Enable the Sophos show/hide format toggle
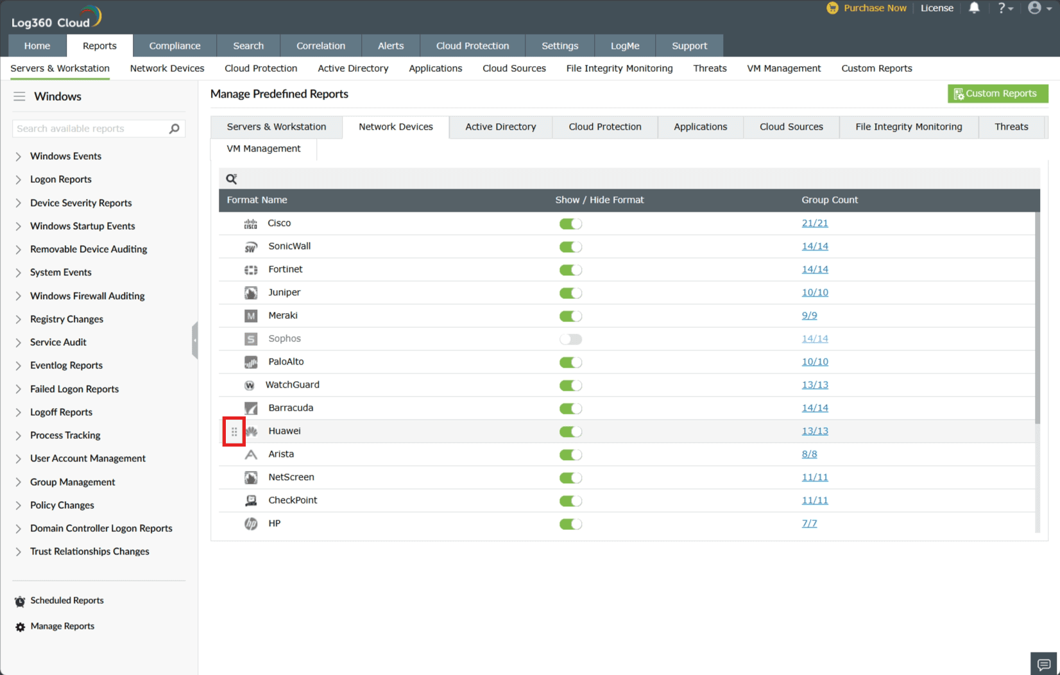Viewport: 1060px width, 675px height. [x=570, y=339]
